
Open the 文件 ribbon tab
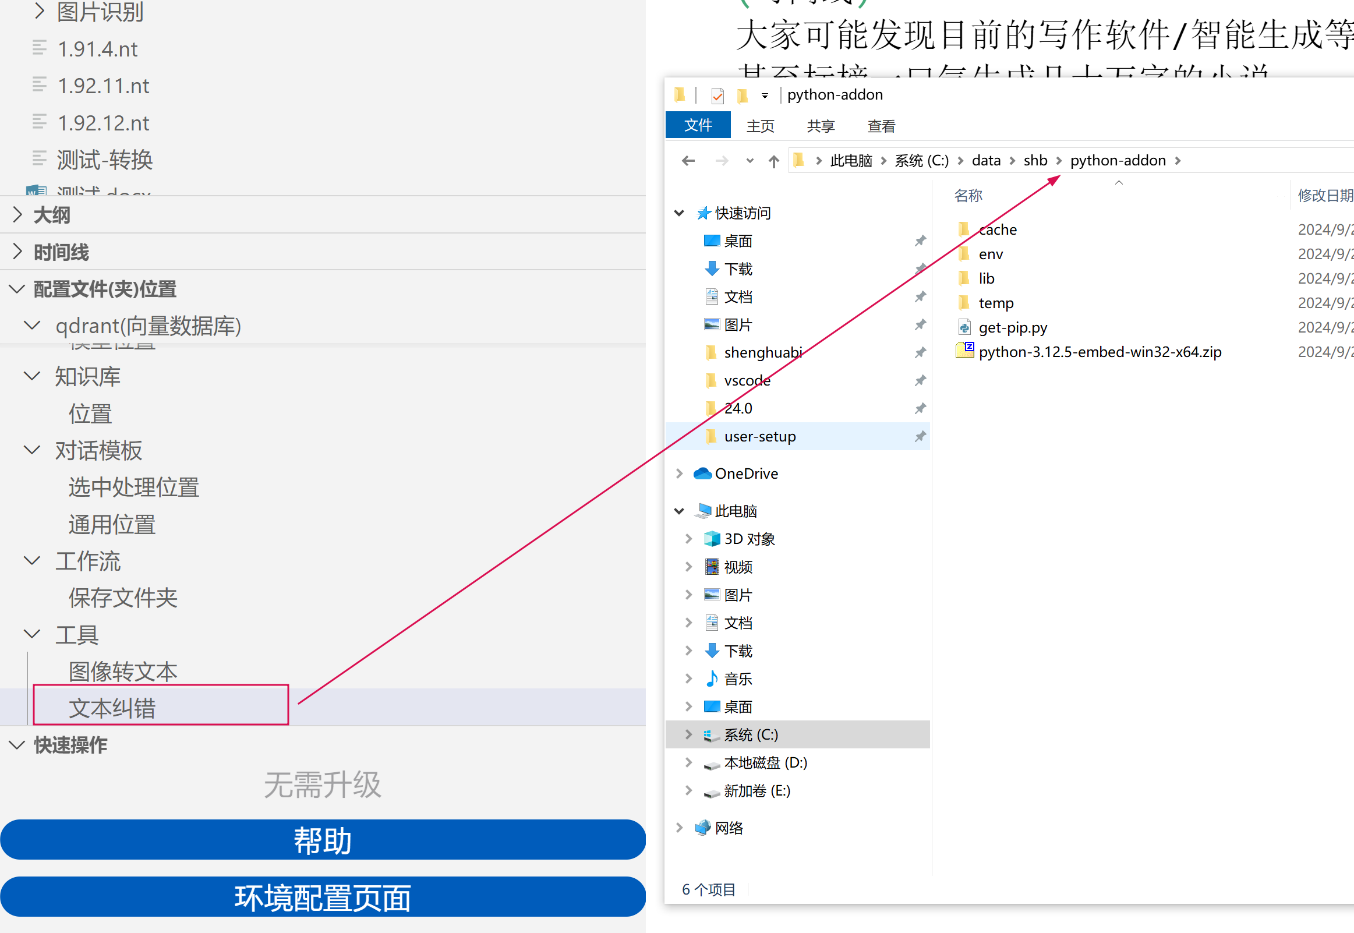click(x=698, y=125)
